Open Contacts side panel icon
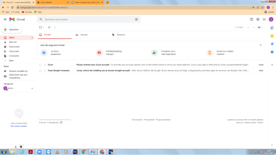This screenshot has width=276, height=155. coord(272,52)
